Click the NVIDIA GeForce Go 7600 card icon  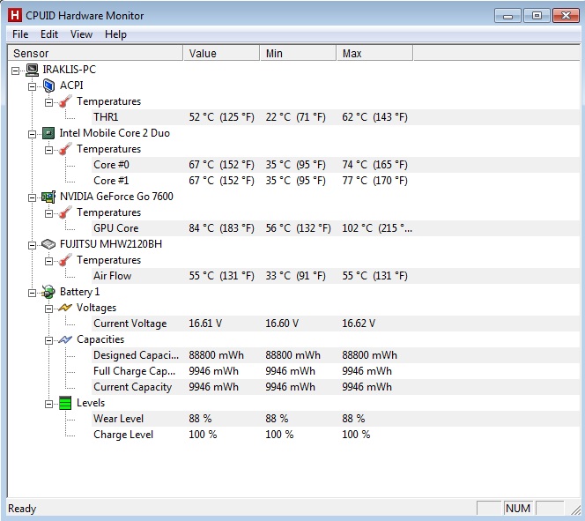(x=49, y=197)
